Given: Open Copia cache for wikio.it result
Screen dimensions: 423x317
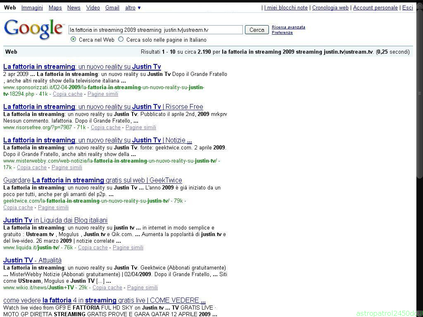Looking at the screenshot, I should click(107, 288).
